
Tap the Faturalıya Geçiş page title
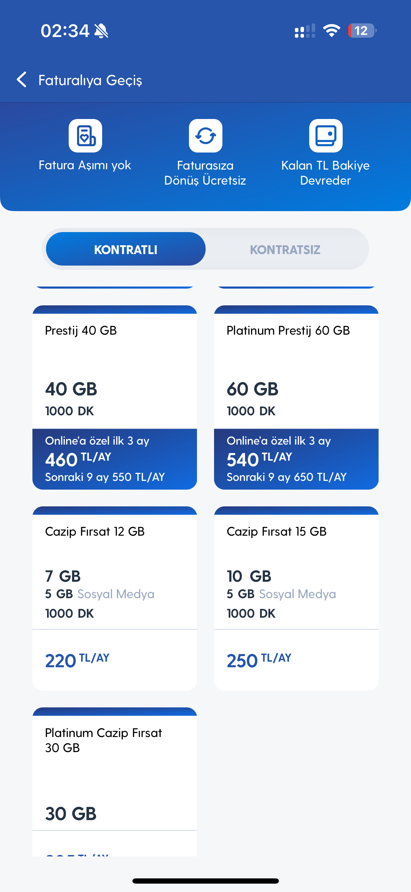coord(90,80)
